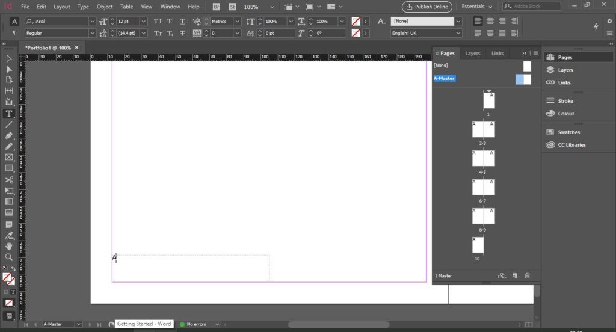Image resolution: width=616 pixels, height=332 pixels.
Task: Swap fill and stroke arrows
Action: 13,268
